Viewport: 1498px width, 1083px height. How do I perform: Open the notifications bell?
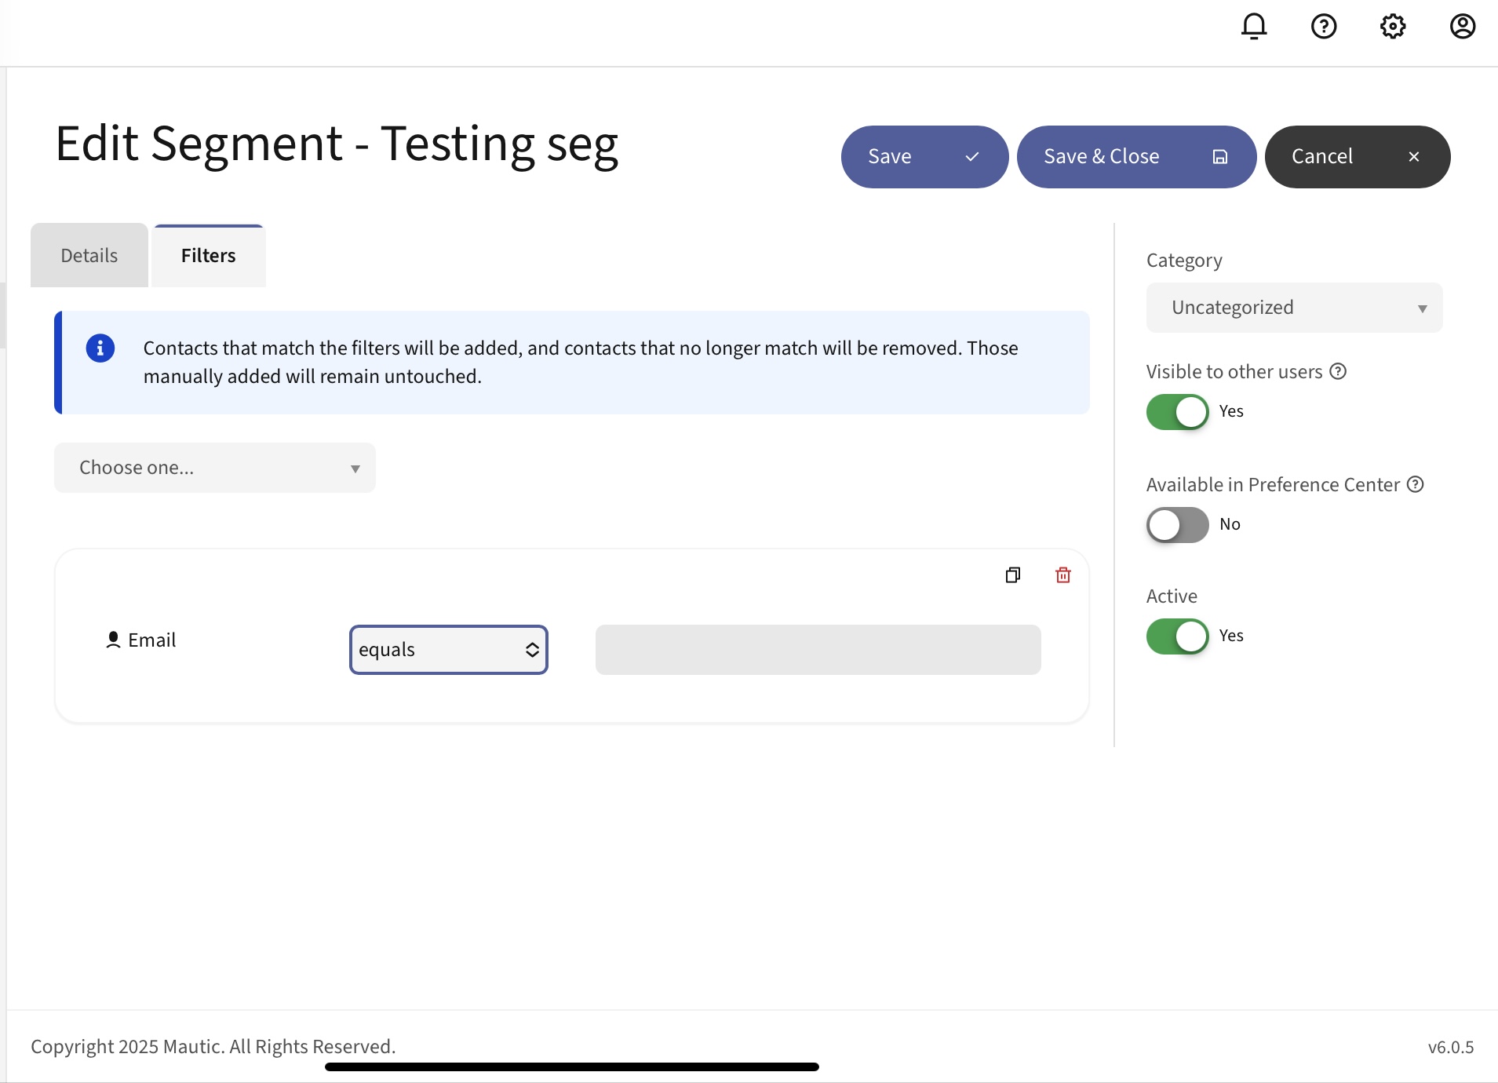[1254, 27]
